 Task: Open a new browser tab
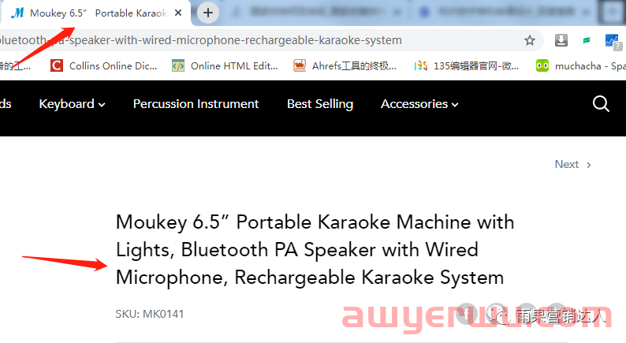[x=208, y=13]
